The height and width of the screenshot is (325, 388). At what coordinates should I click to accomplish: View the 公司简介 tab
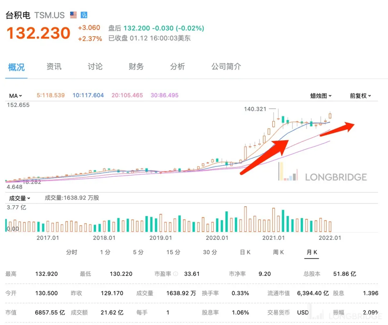[226, 67]
